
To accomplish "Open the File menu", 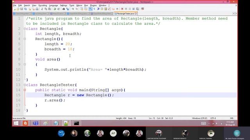I will [15, 5].
